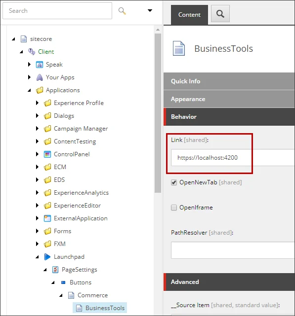This screenshot has width=295, height=316.
Task: Click the PageSettings icon
Action: point(55,270)
